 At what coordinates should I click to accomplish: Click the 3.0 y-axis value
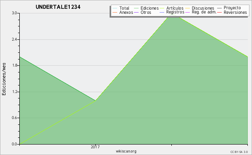(14, 13)
